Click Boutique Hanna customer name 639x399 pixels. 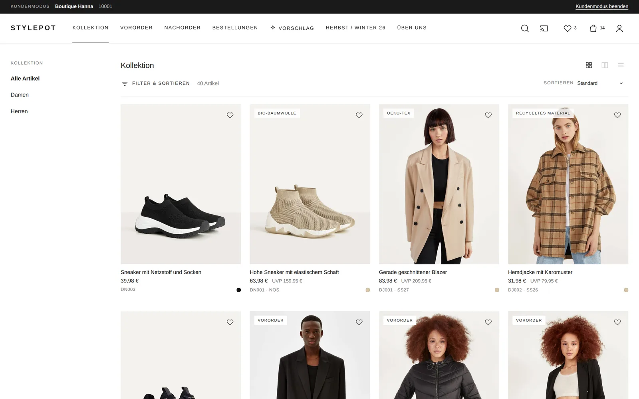click(x=74, y=6)
